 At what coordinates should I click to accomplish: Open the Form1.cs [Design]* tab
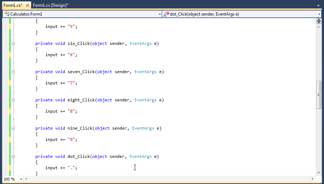[51, 5]
